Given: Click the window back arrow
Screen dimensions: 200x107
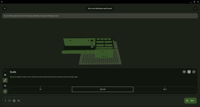Looking at the screenshot, I should point(2,2).
